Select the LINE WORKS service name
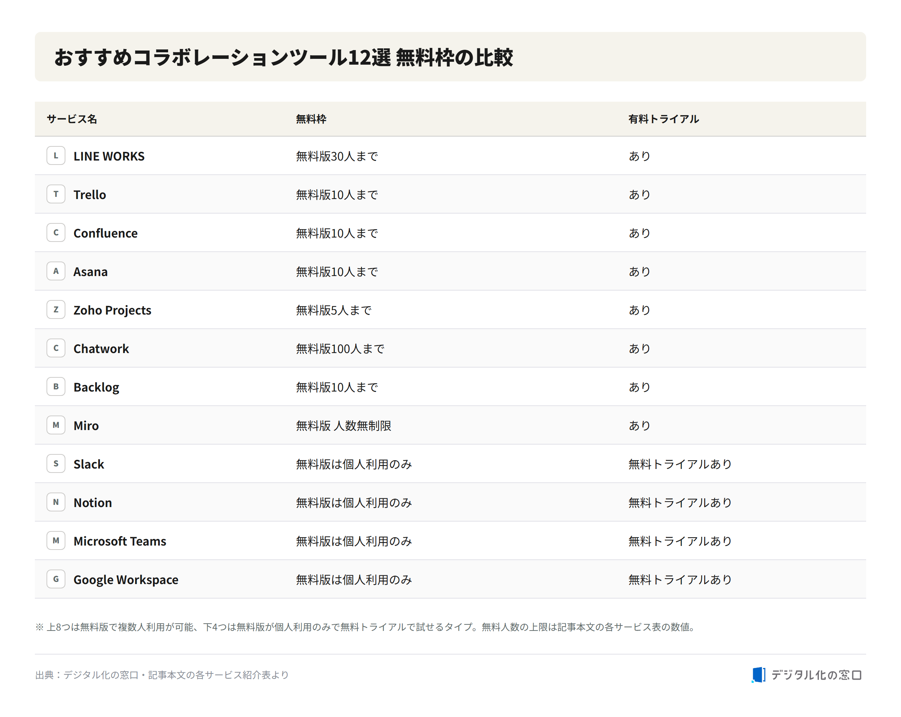Screen dimensions: 901x717 coord(109,156)
